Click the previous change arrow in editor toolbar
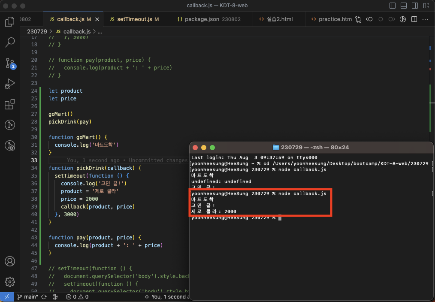This screenshot has width=435, height=302. [369, 19]
